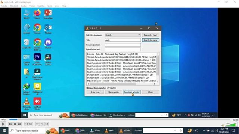Select River Monsters S03E11 Himalayan Giant NonHI result
The height and width of the screenshot is (134, 239).
coord(121,63)
